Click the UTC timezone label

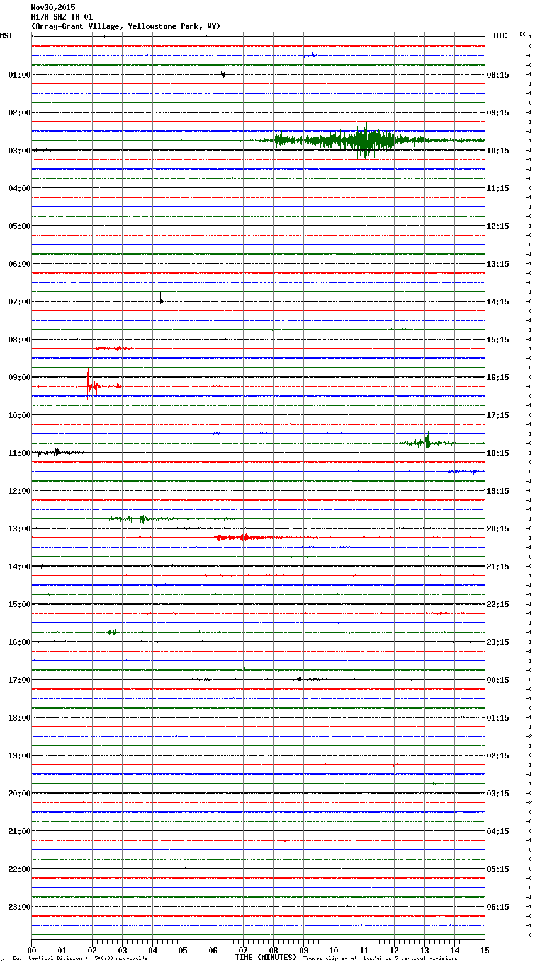[500, 36]
